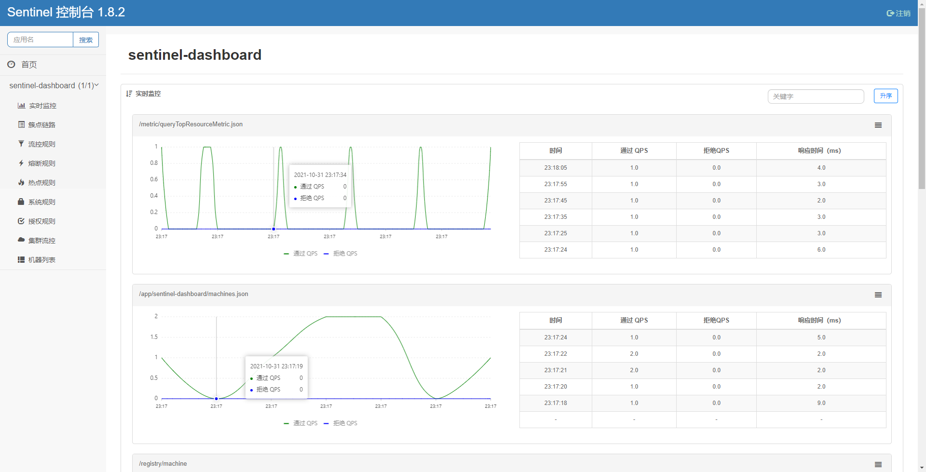Click the 23:17:55 time cell

tap(556, 184)
